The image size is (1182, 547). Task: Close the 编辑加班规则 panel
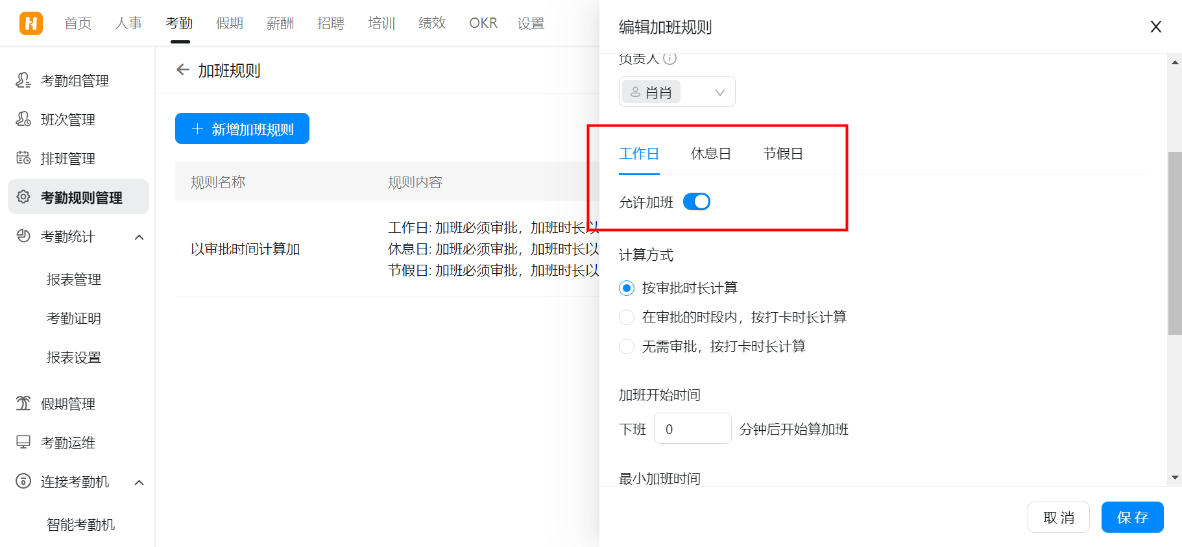click(x=1155, y=27)
